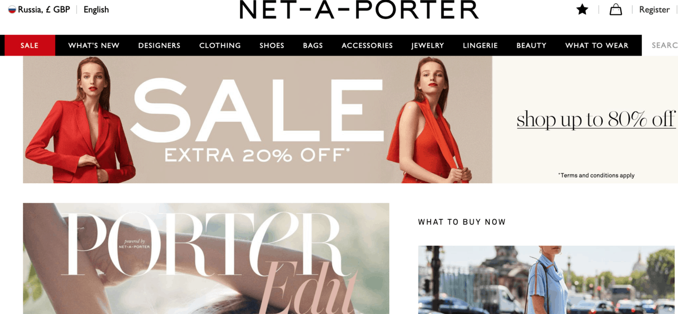
Task: Open the Beauty menu item
Action: pyautogui.click(x=531, y=46)
